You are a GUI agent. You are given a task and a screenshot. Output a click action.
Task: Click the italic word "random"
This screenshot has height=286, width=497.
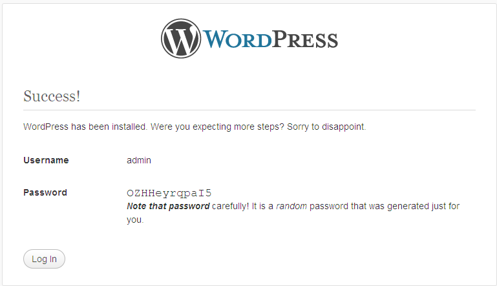(291, 206)
